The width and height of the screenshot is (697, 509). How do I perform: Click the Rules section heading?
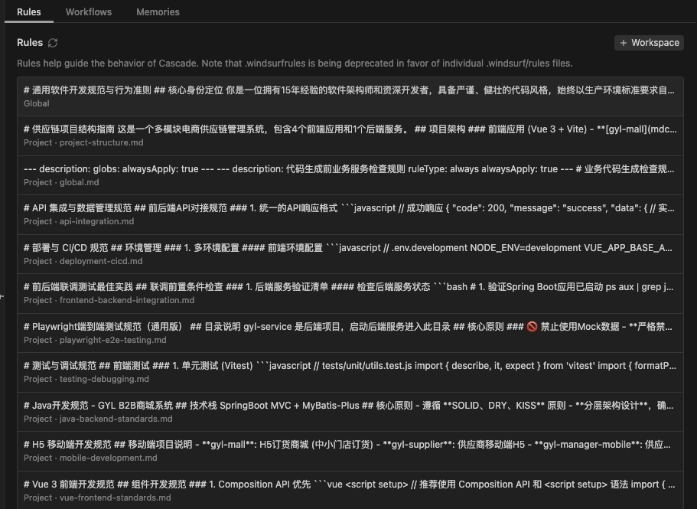(30, 43)
